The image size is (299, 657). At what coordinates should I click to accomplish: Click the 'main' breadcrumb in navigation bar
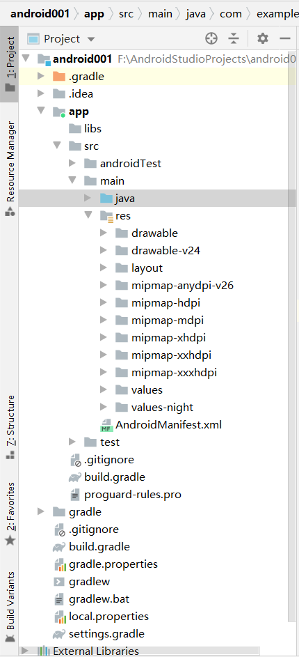click(160, 14)
